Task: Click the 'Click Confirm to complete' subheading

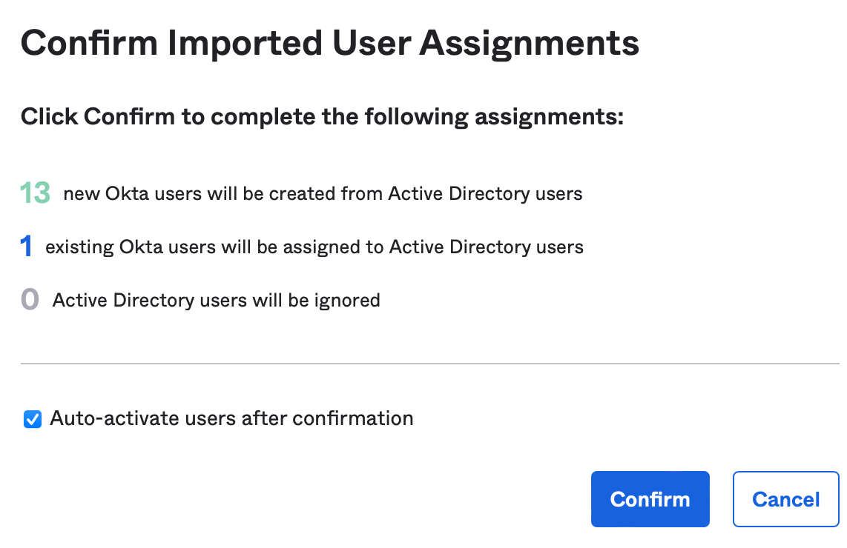Action: click(x=322, y=116)
